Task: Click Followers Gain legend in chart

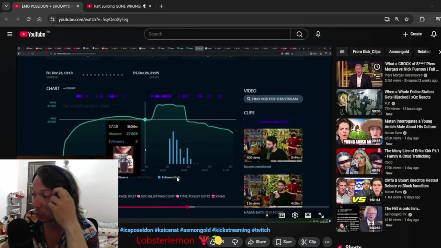Action: (x=169, y=177)
